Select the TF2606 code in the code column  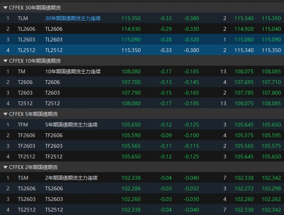tap(27, 135)
